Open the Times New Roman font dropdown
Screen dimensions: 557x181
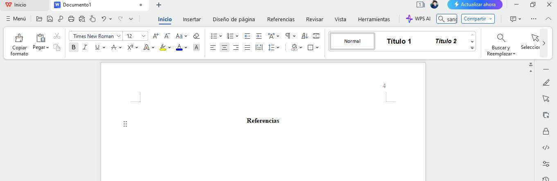point(119,36)
